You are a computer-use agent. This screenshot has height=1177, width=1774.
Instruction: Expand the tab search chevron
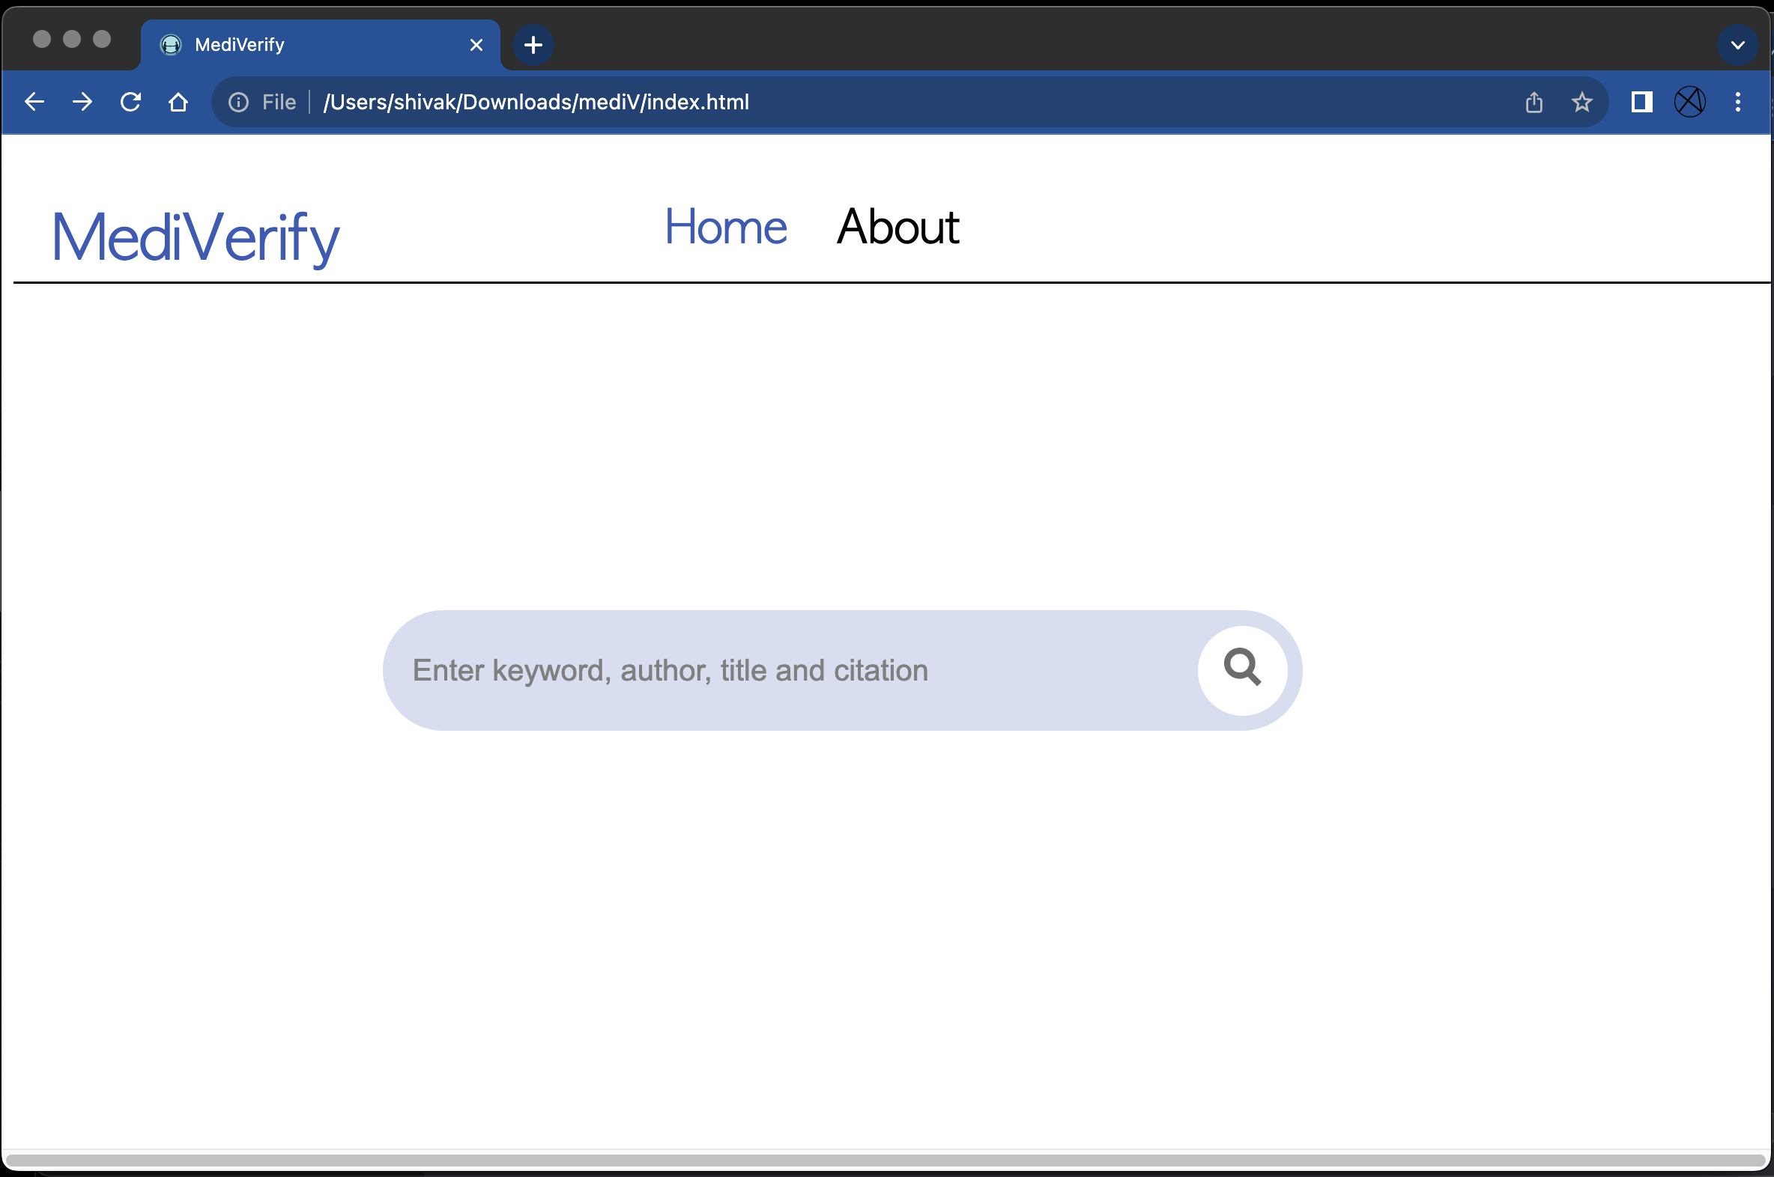[x=1737, y=45]
